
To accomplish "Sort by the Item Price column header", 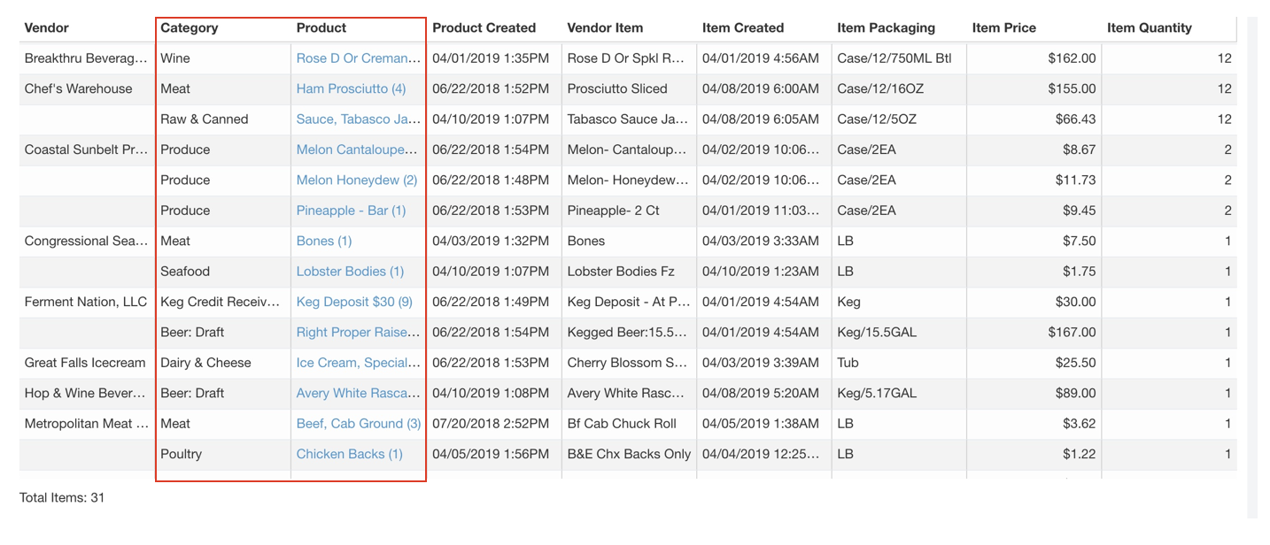I will click(x=1003, y=27).
